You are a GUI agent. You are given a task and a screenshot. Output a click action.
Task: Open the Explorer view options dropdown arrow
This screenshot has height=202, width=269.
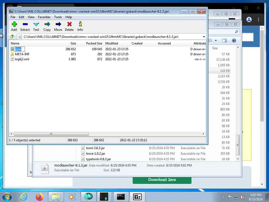pyautogui.click(x=216, y=41)
